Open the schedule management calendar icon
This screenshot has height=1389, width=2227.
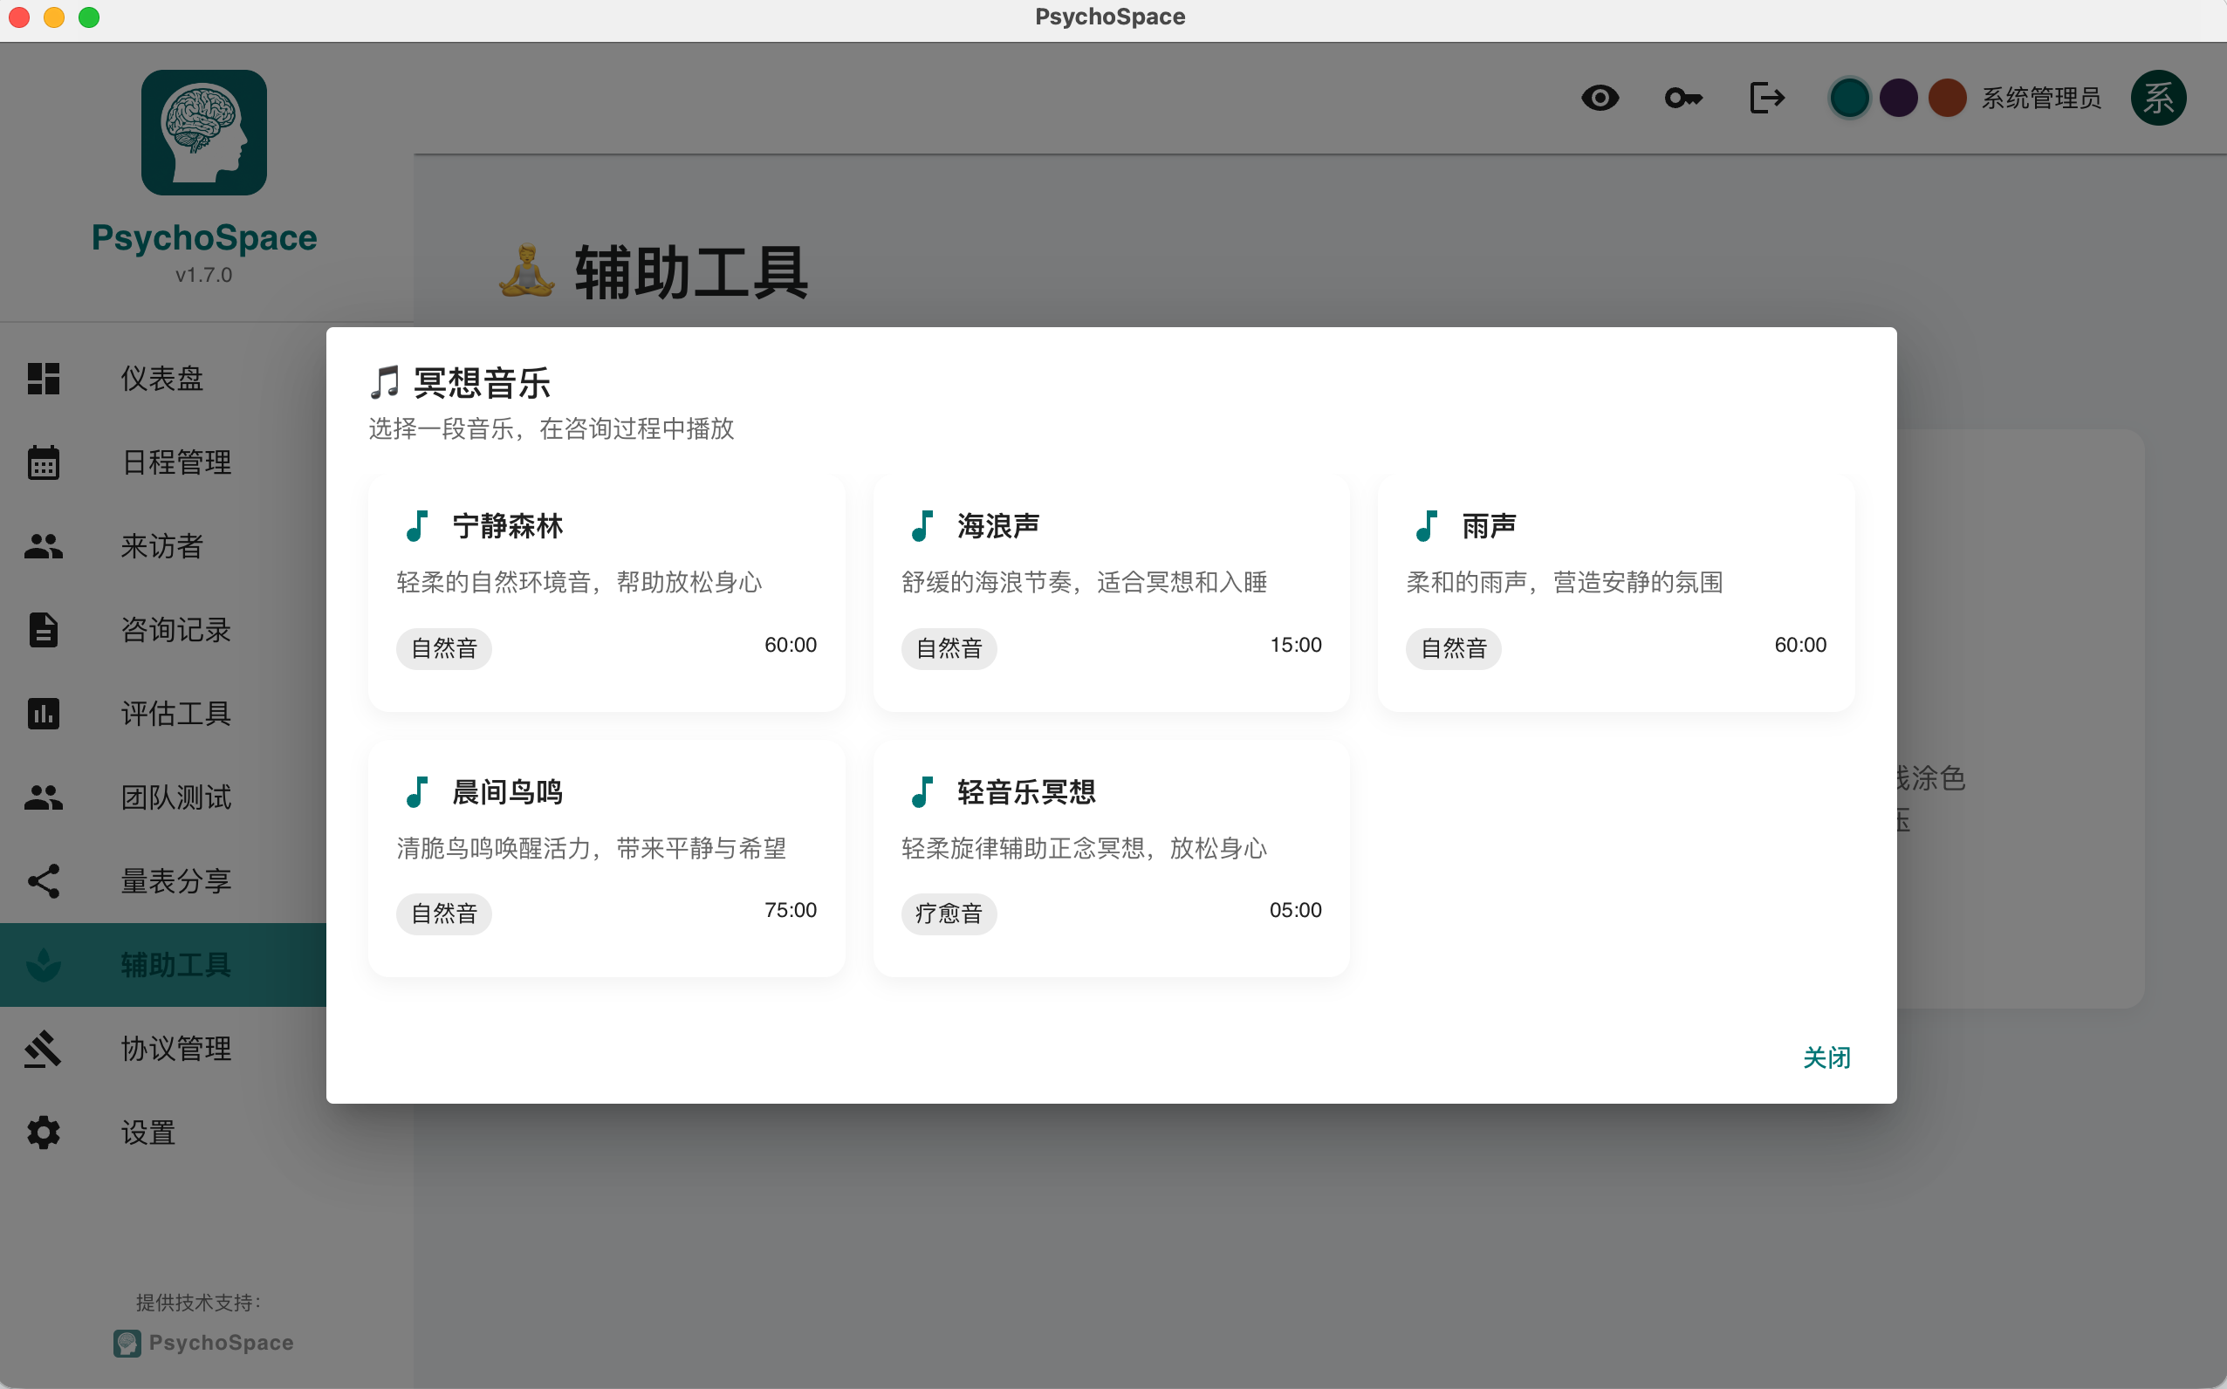click(x=43, y=463)
